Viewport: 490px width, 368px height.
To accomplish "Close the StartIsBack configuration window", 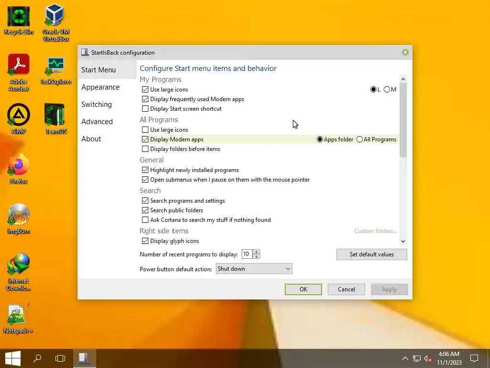I will 405,52.
